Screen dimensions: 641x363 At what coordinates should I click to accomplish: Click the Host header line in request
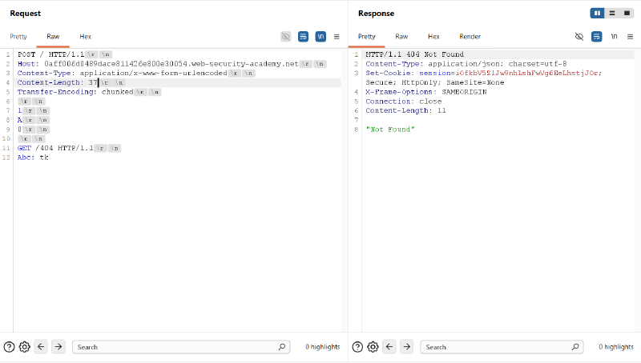pyautogui.click(x=171, y=64)
